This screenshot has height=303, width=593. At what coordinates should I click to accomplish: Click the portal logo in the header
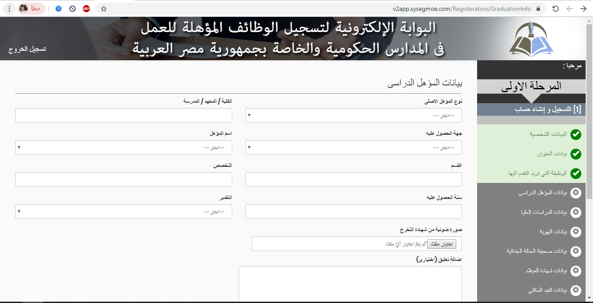(x=531, y=38)
